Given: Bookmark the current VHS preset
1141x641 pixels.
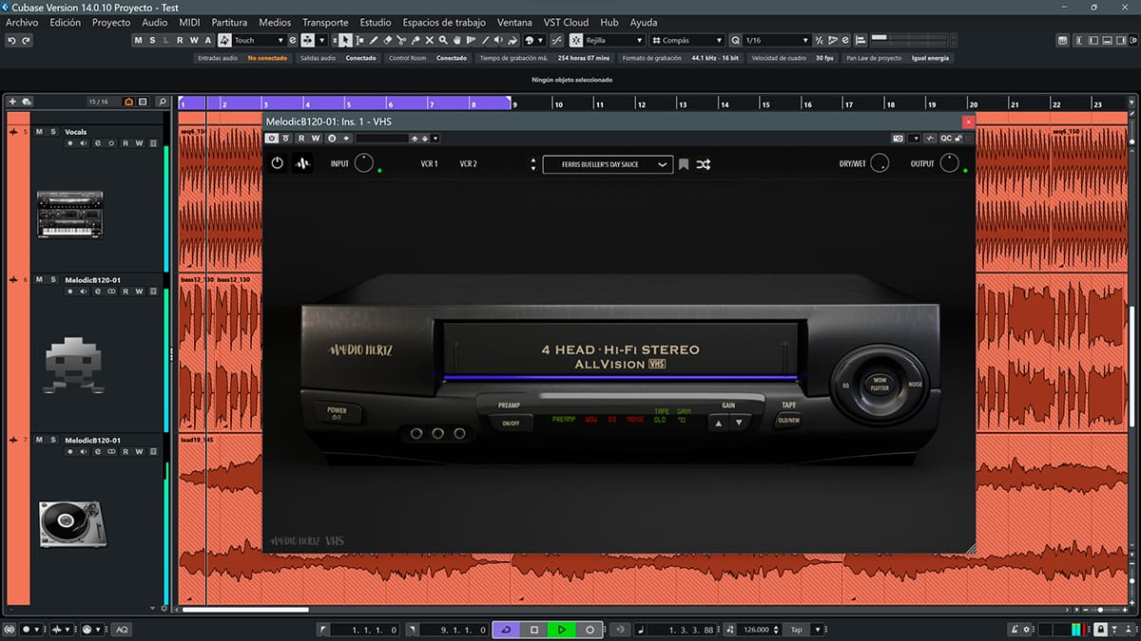Looking at the screenshot, I should (684, 164).
